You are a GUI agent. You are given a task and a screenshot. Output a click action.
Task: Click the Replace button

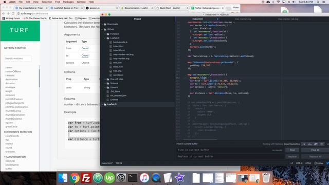point(292,156)
